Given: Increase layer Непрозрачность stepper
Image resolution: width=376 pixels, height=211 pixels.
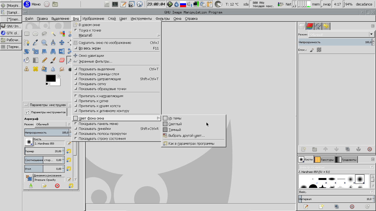Looking at the screenshot, I should (x=373, y=41).
